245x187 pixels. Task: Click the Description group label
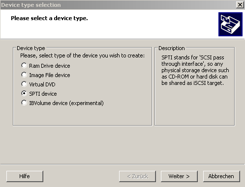[x=172, y=48]
